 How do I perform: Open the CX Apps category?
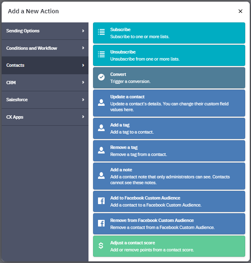point(45,117)
